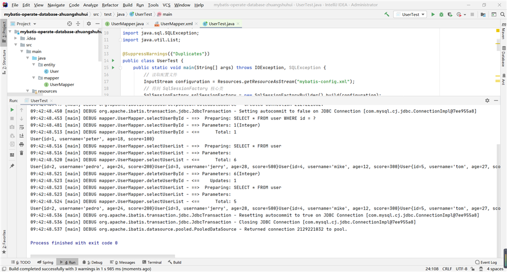The width and height of the screenshot is (507, 272).
Task: Collapse the mybatis-operate-database-zhuangshuhui root node
Action: tap(10, 32)
